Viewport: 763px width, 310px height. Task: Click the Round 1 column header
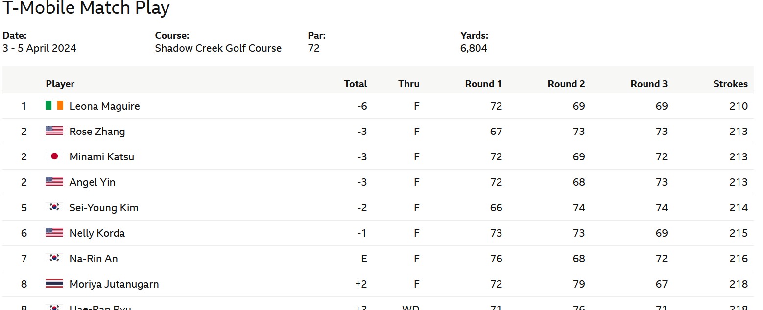[x=483, y=84]
